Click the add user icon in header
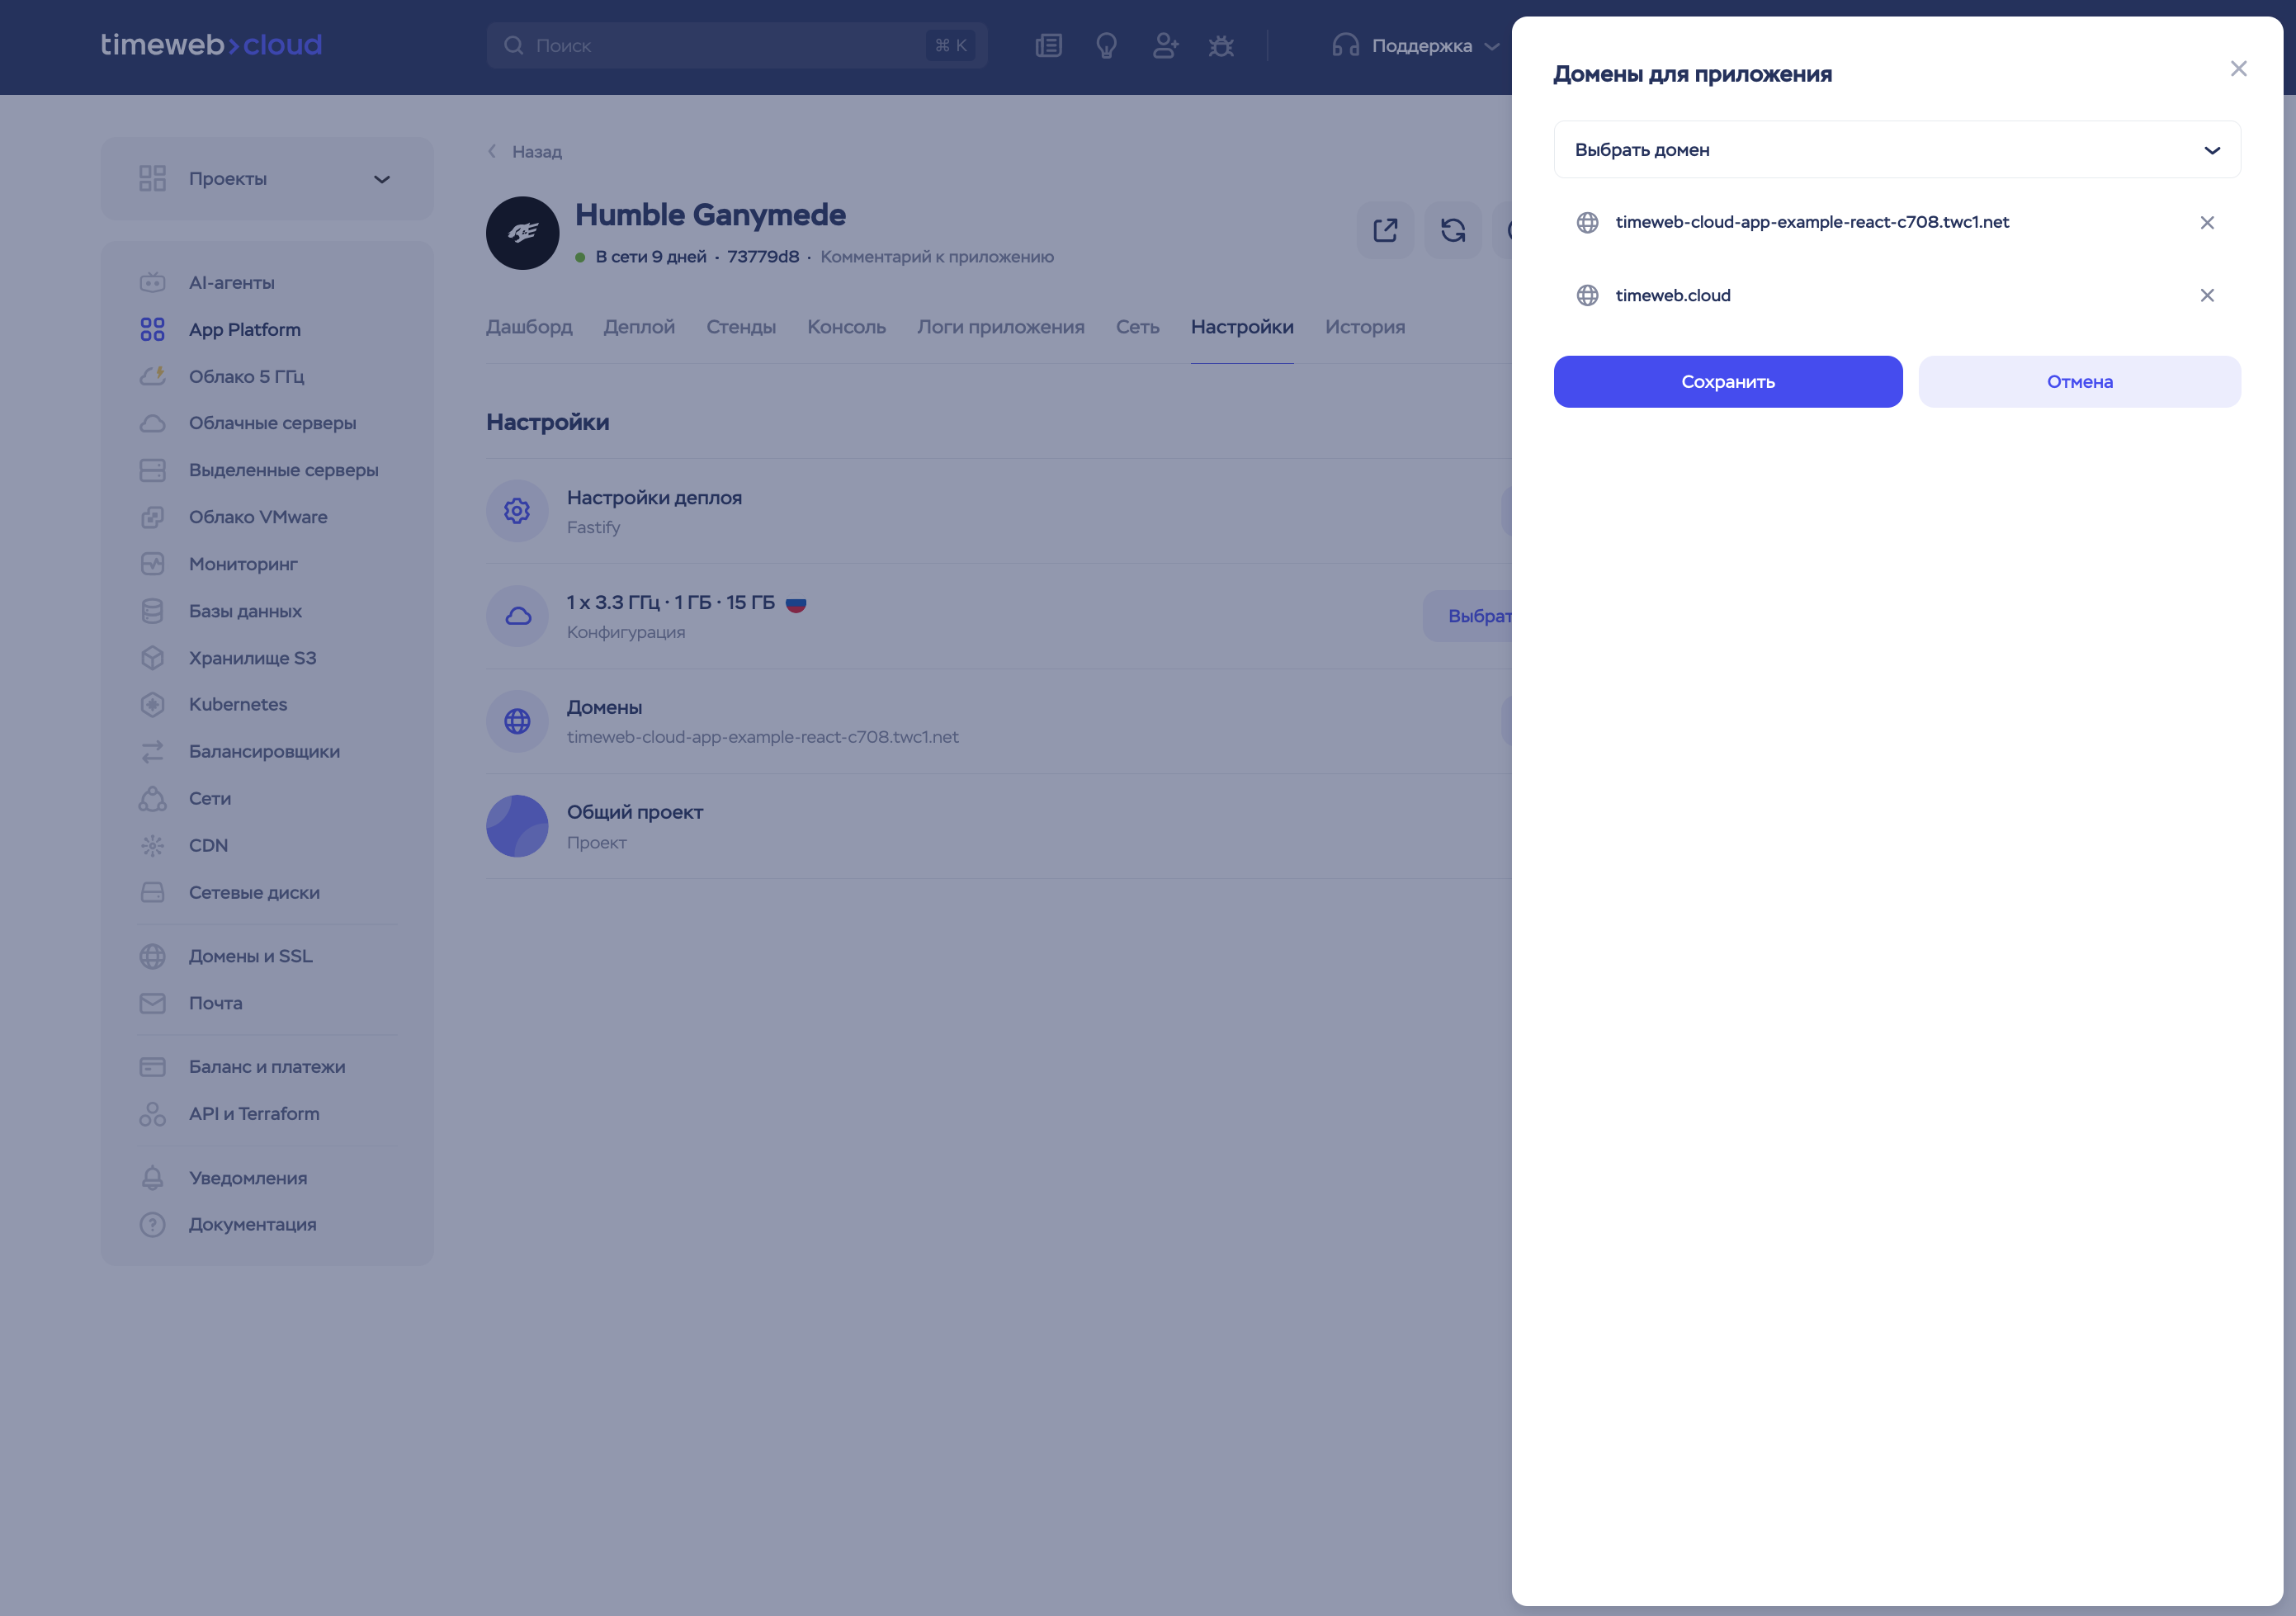This screenshot has width=2296, height=1616. 1165,46
